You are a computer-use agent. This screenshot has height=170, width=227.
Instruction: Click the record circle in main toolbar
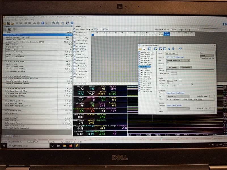(x=26, y=23)
